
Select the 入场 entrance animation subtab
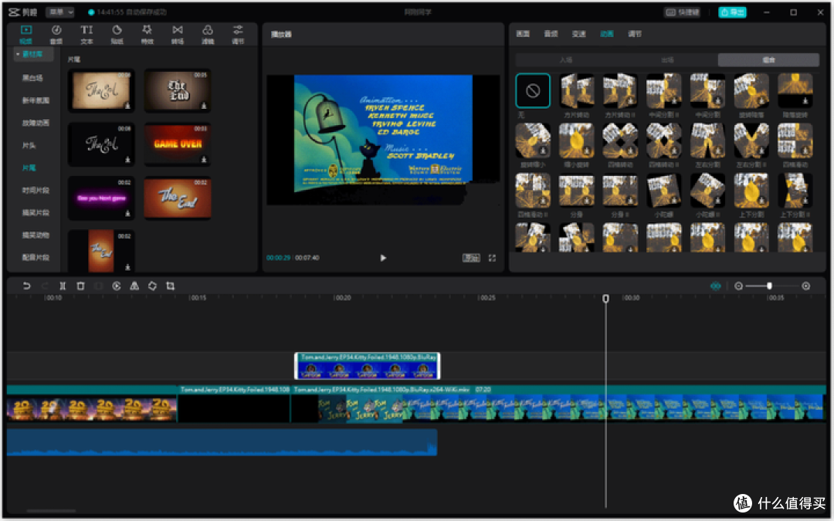pyautogui.click(x=566, y=59)
